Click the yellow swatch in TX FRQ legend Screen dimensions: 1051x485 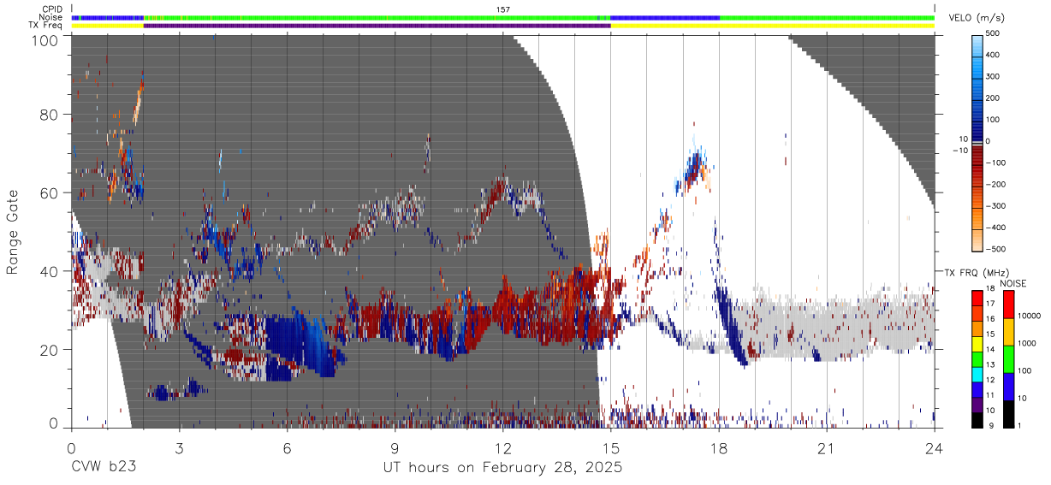(x=977, y=345)
